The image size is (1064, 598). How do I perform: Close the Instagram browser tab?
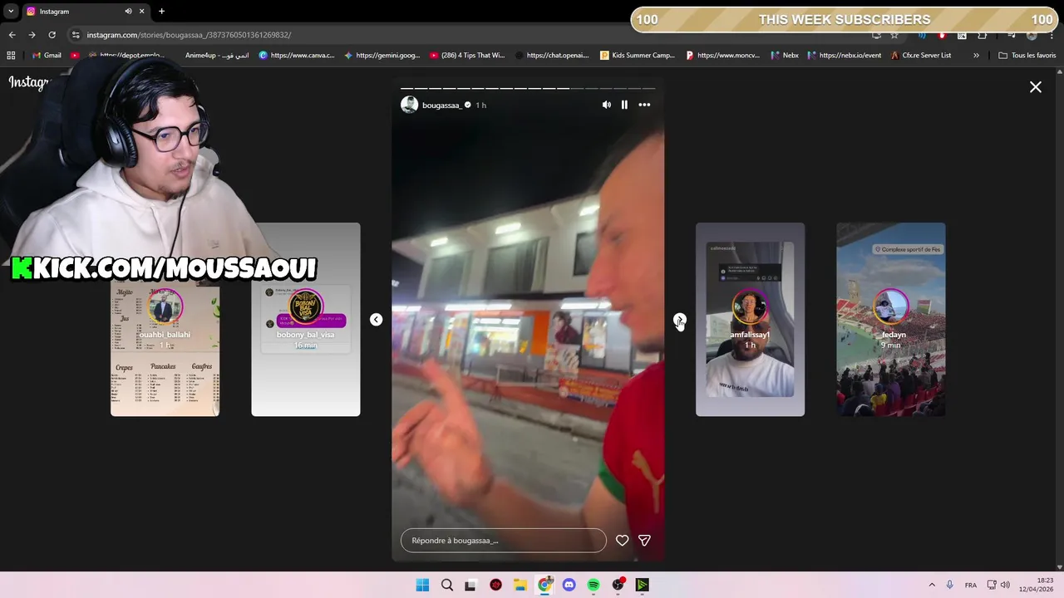tap(142, 11)
